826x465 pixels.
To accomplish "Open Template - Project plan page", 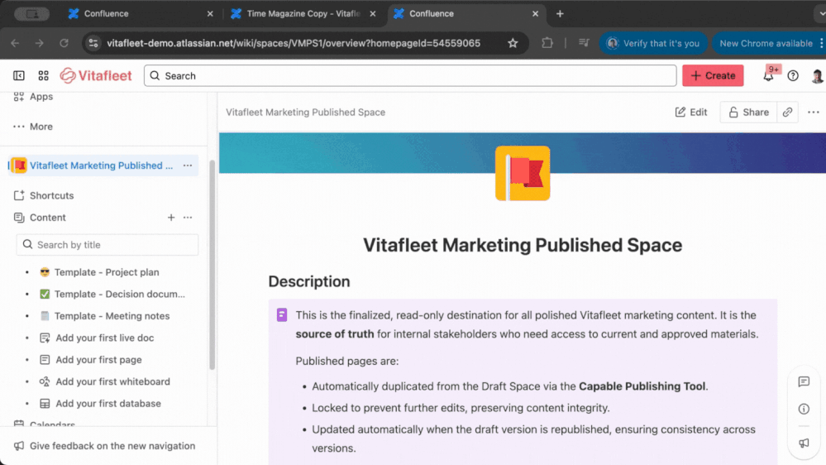I will click(x=107, y=272).
